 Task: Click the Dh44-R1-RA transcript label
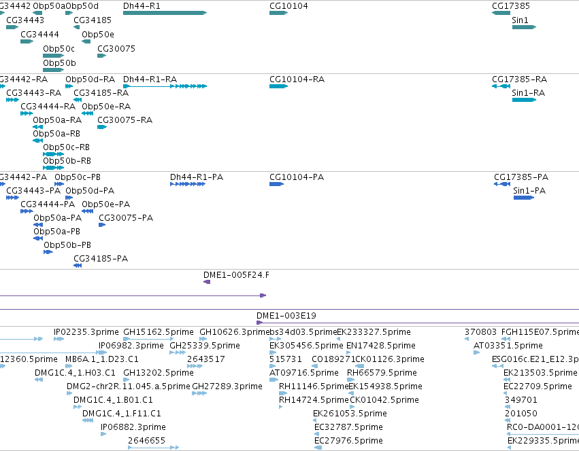coord(150,79)
